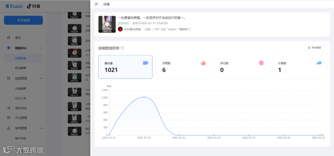Click the video camera icon in 播放量 card

click(145, 63)
